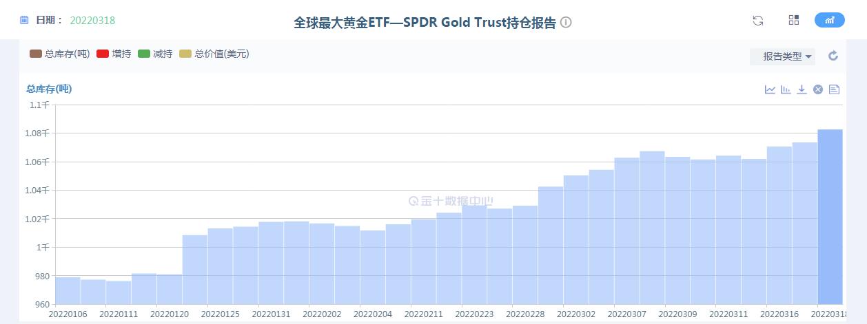
Task: Click the bar above 20220307
Action: click(x=626, y=231)
